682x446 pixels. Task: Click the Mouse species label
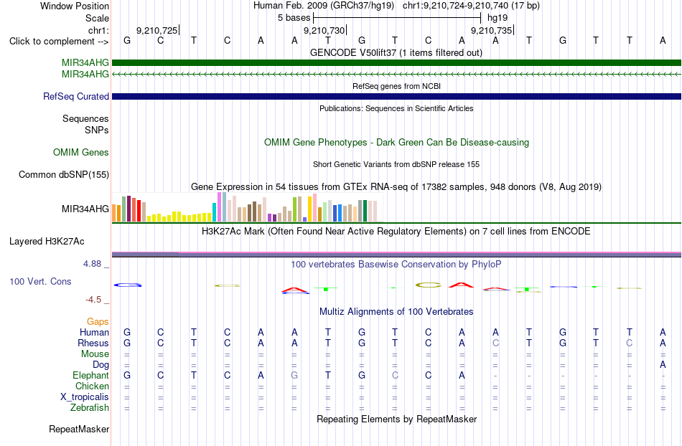[x=95, y=354]
